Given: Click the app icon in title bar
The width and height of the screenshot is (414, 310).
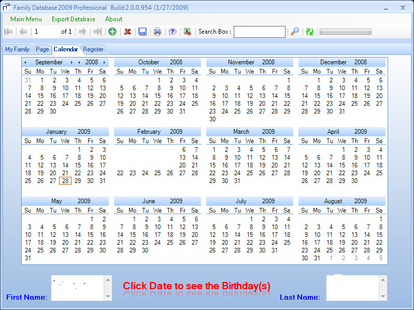Looking at the screenshot, I should (7, 7).
